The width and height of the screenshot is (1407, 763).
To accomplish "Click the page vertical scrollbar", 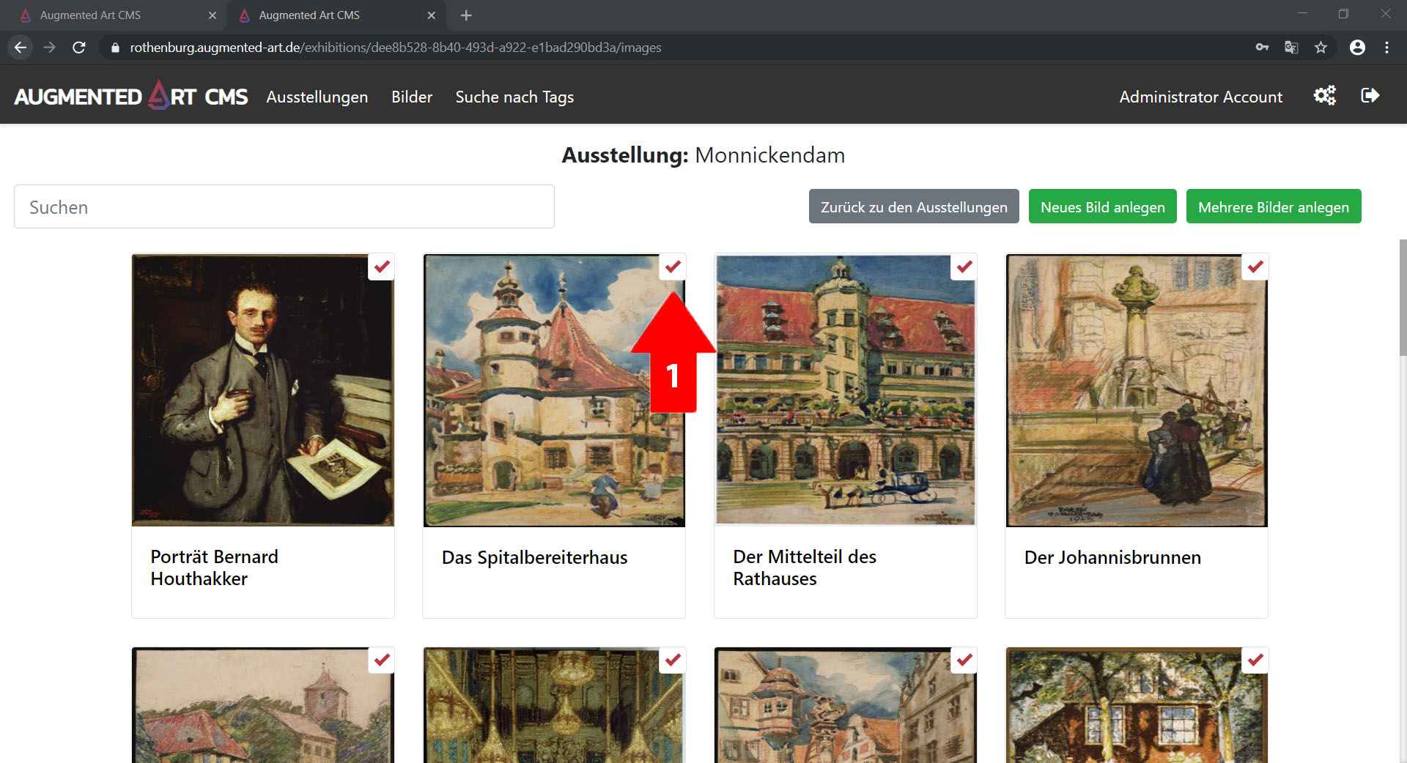I will (1403, 297).
